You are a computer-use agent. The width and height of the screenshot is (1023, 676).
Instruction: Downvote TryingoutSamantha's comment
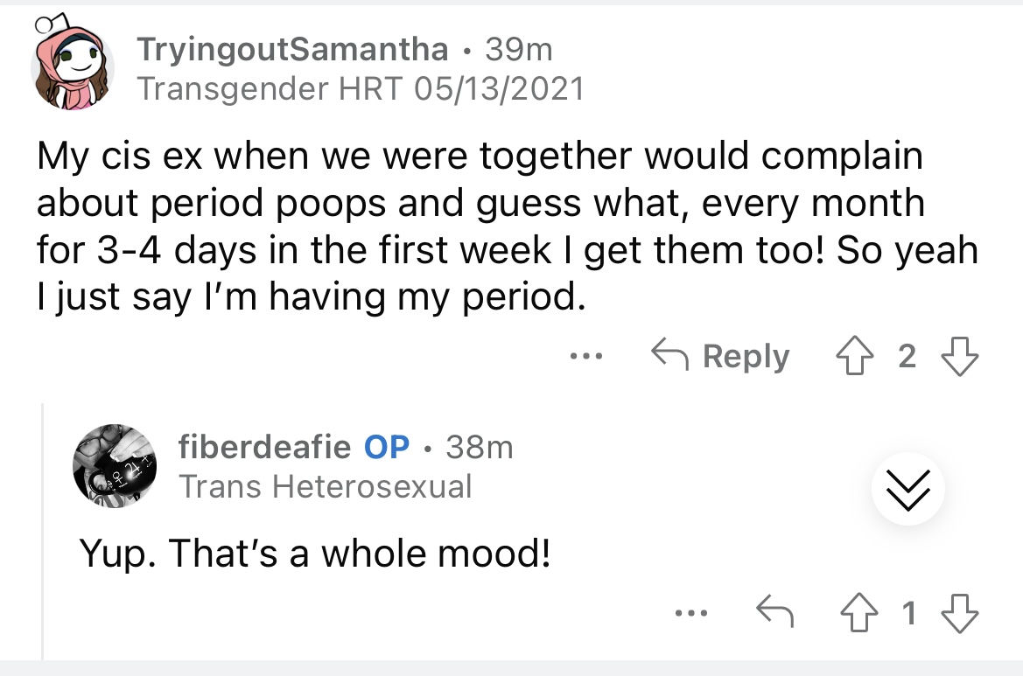(x=960, y=356)
